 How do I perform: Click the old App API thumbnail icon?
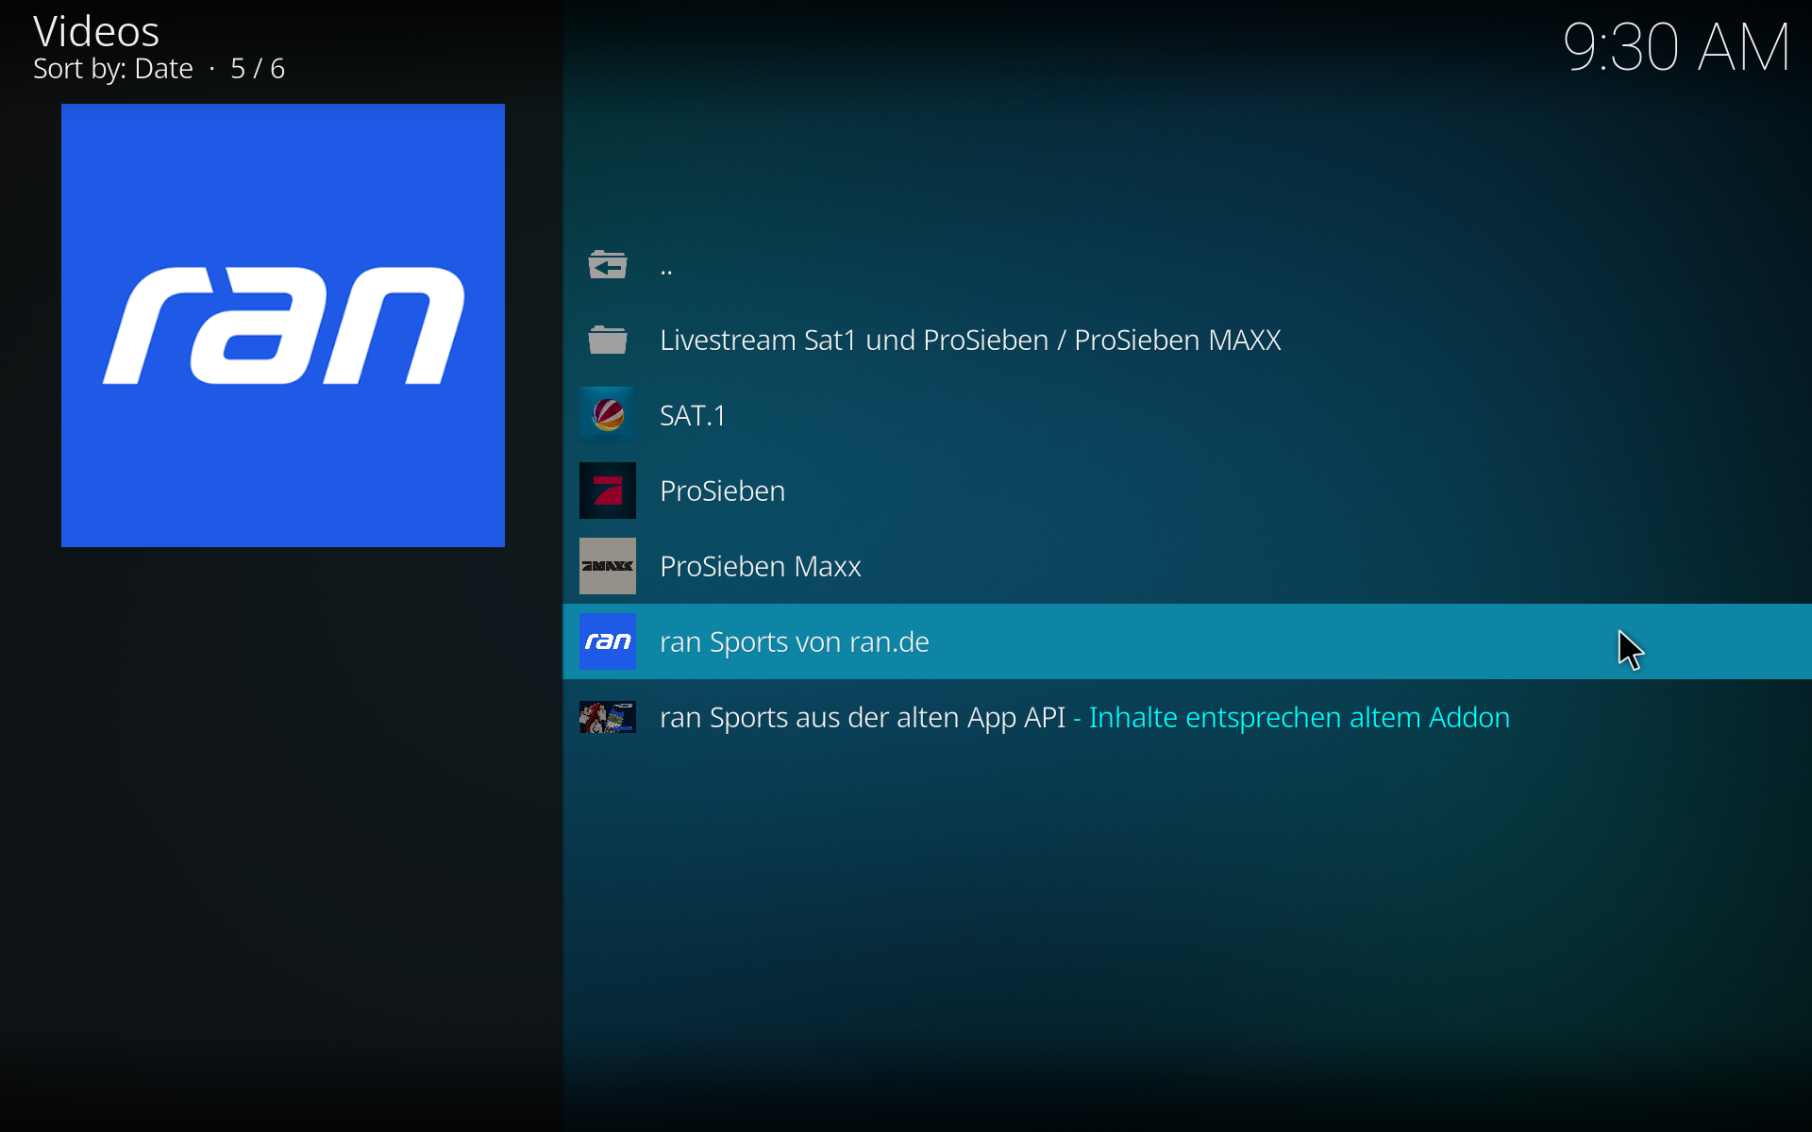[x=607, y=717]
